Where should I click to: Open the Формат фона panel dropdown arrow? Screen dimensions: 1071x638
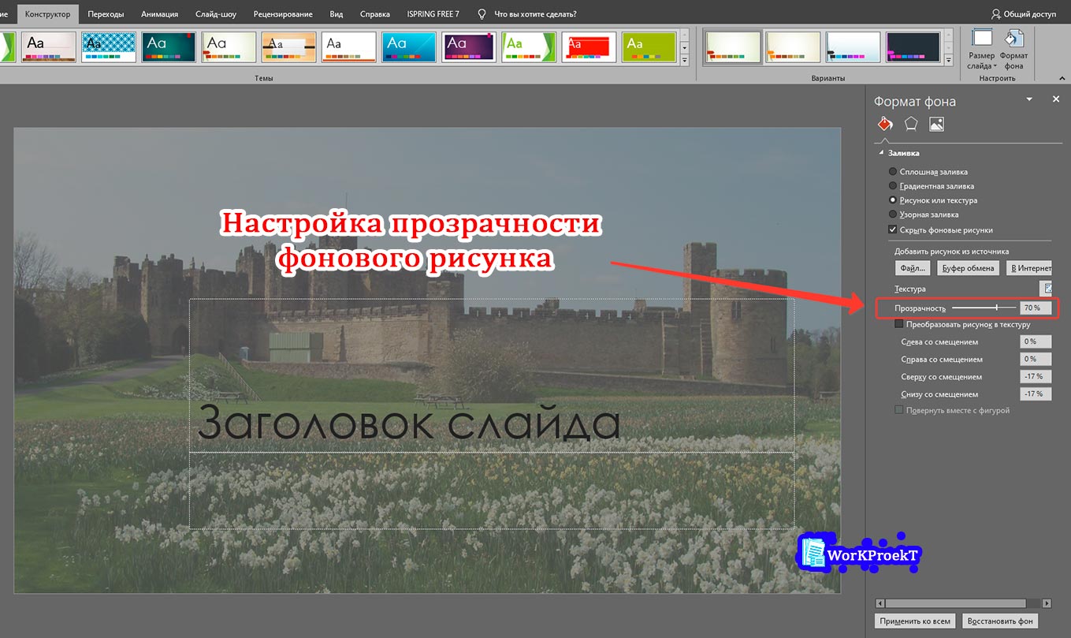pos(1029,100)
